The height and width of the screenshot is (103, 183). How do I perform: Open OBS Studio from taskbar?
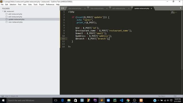(x=134, y=100)
